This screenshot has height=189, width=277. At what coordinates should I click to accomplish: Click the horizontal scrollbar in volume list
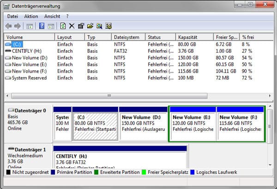pyautogui.click(x=109, y=96)
